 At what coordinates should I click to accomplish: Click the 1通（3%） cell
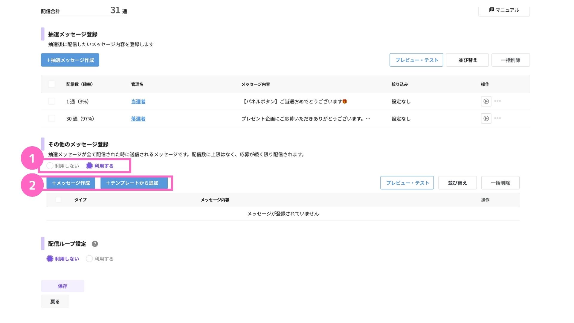point(78,102)
